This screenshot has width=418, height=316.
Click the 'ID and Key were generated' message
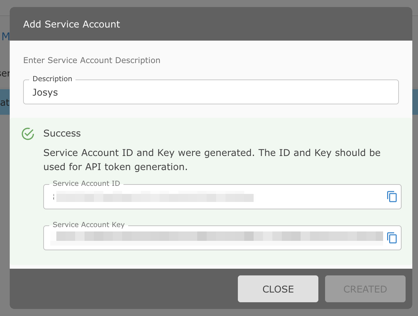coord(212,160)
